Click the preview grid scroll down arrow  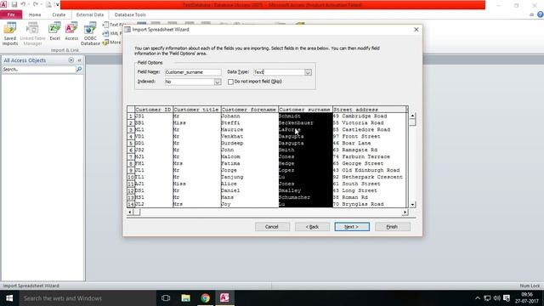point(412,205)
